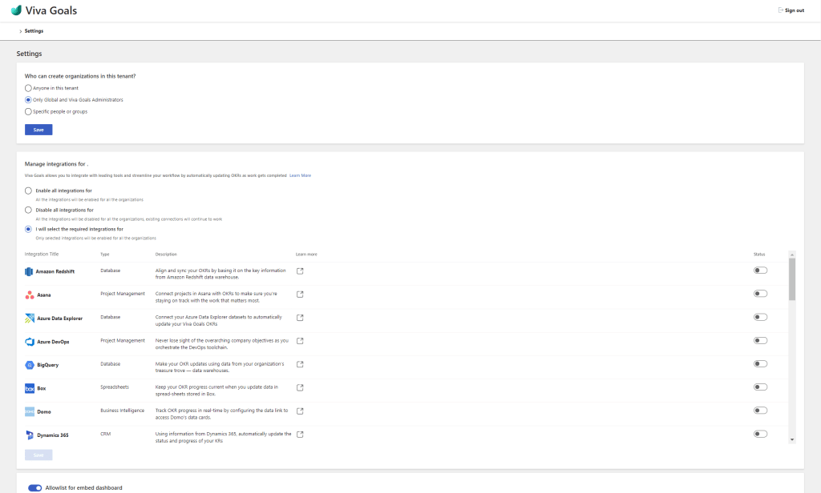Open Dynamics 365 learn more external link icon

(300, 435)
